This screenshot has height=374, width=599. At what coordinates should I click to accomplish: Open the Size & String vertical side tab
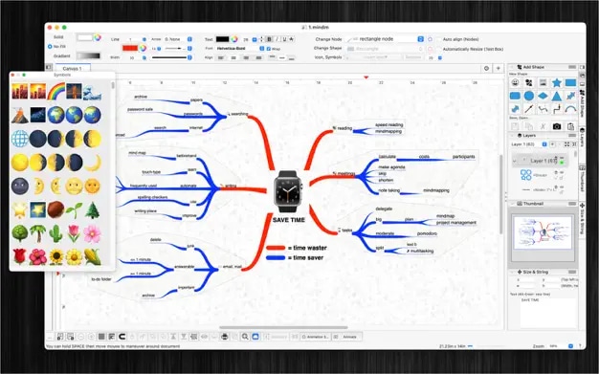pyautogui.click(x=582, y=220)
